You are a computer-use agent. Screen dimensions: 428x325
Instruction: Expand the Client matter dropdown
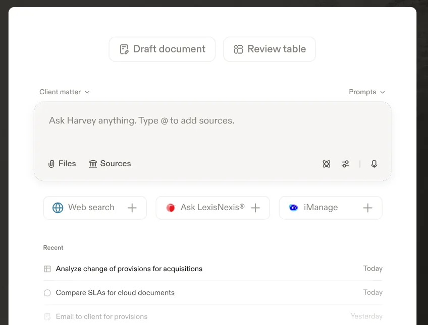pyautogui.click(x=65, y=92)
